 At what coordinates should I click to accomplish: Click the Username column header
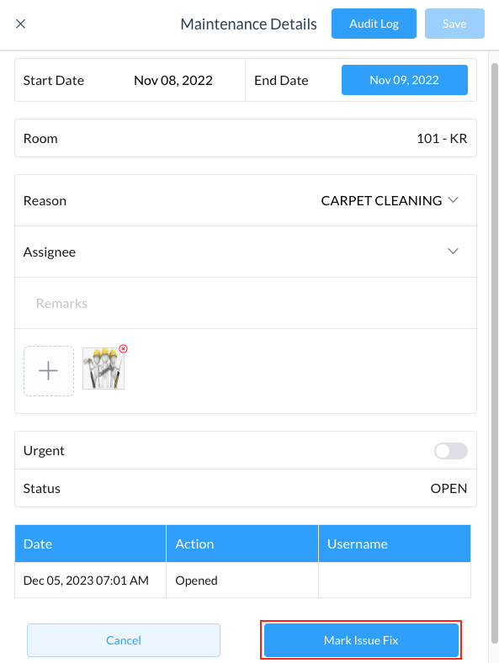coord(395,544)
